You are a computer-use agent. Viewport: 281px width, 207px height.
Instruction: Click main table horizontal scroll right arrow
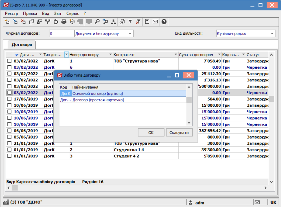click(265, 188)
